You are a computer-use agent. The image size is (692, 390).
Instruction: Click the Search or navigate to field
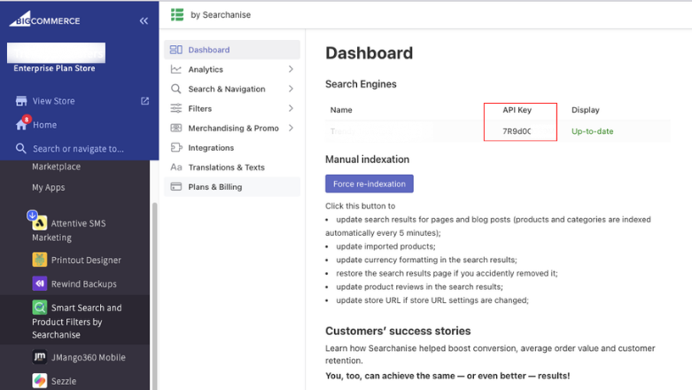(x=78, y=149)
